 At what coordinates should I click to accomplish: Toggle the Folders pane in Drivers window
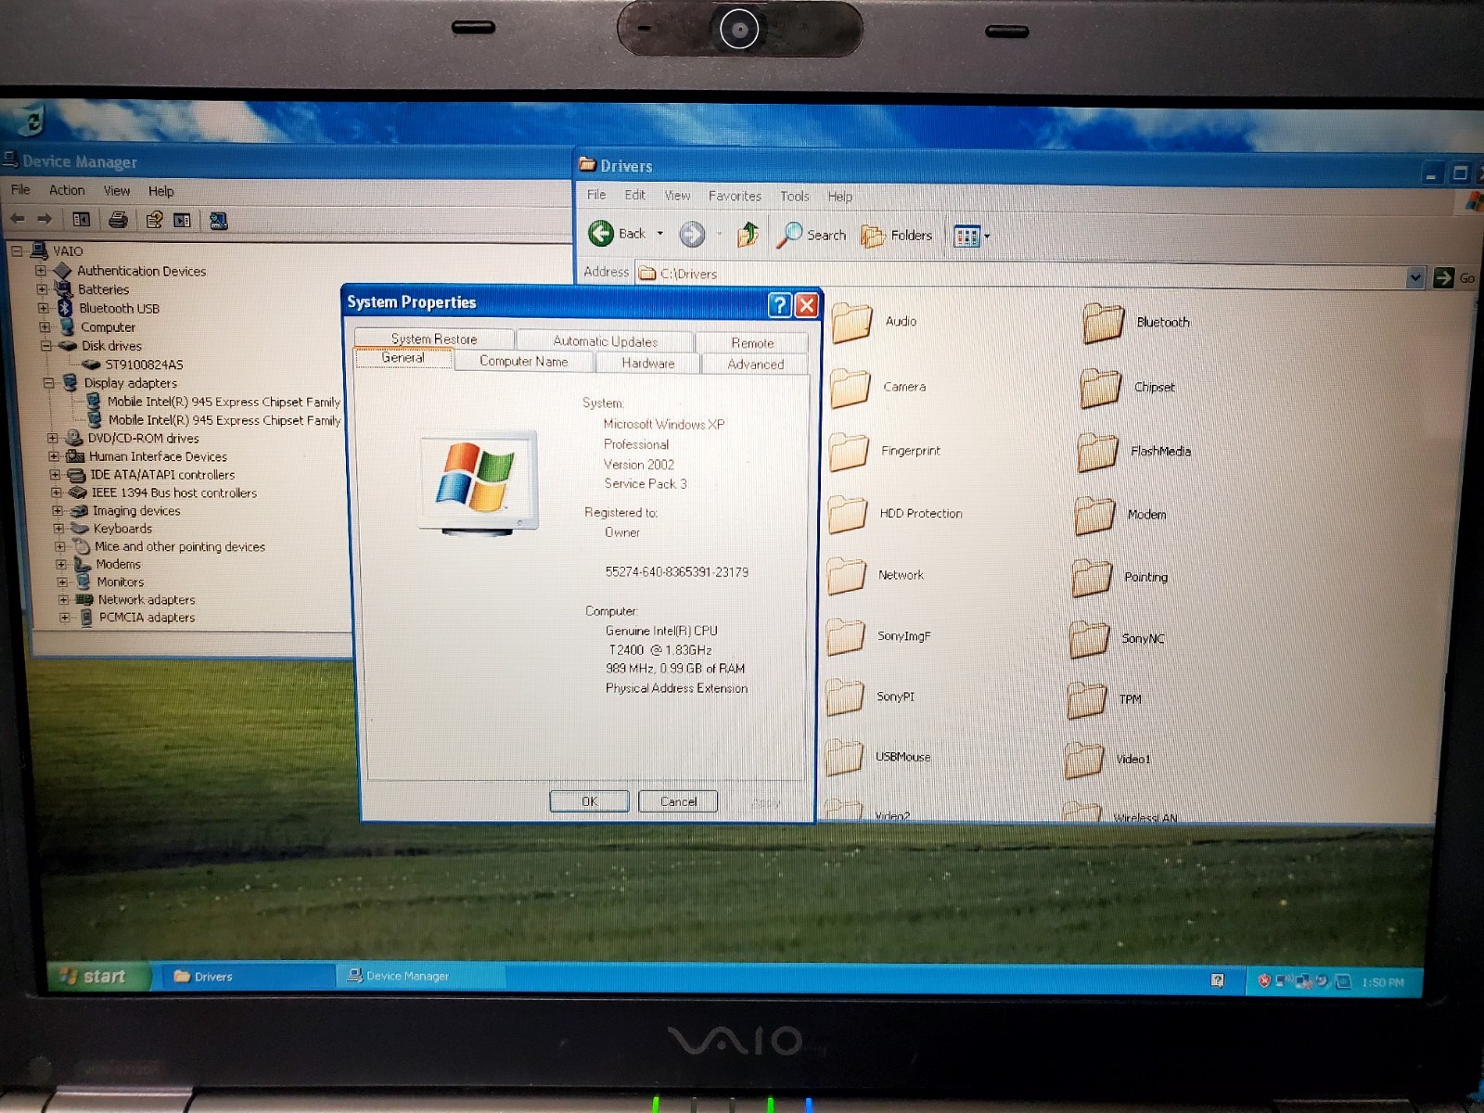click(x=897, y=237)
